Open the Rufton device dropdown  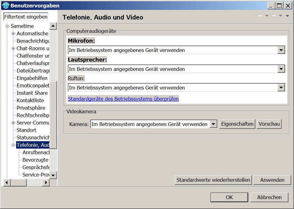click(281, 88)
